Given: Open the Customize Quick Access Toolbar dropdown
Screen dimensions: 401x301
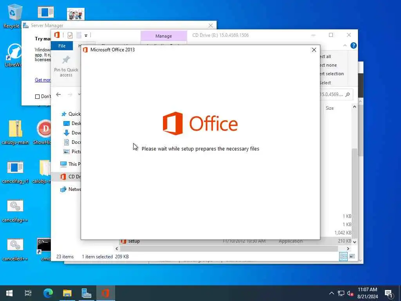Looking at the screenshot, I should click(x=86, y=36).
